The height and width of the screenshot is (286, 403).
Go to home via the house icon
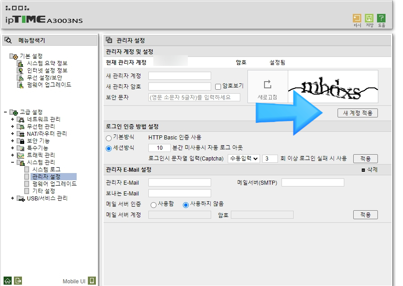[8, 281]
